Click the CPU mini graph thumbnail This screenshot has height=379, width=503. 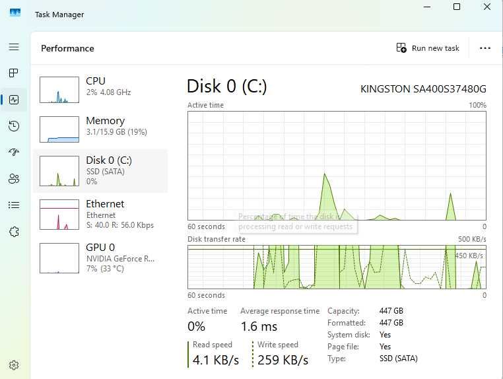tap(59, 90)
